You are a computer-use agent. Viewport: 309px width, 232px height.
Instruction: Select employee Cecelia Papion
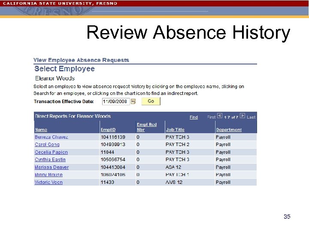(51, 152)
